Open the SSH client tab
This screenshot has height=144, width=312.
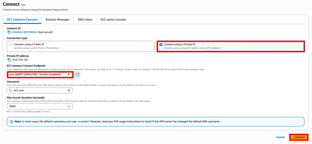pyautogui.click(x=85, y=19)
